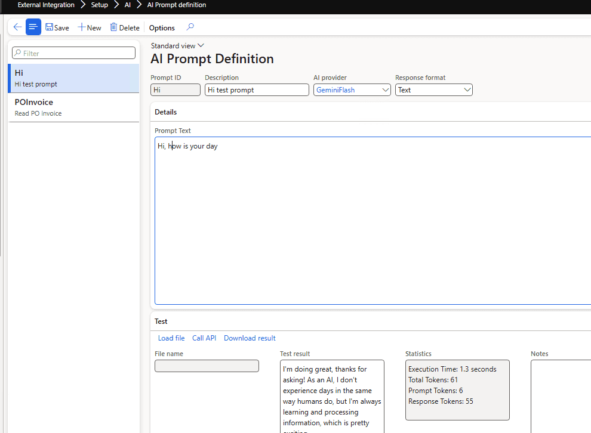Click the back arrow icon
The width and height of the screenshot is (591, 433).
click(x=17, y=27)
